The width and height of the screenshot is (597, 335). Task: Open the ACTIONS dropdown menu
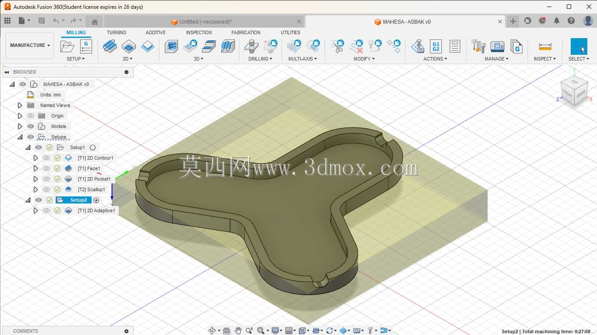coord(435,59)
